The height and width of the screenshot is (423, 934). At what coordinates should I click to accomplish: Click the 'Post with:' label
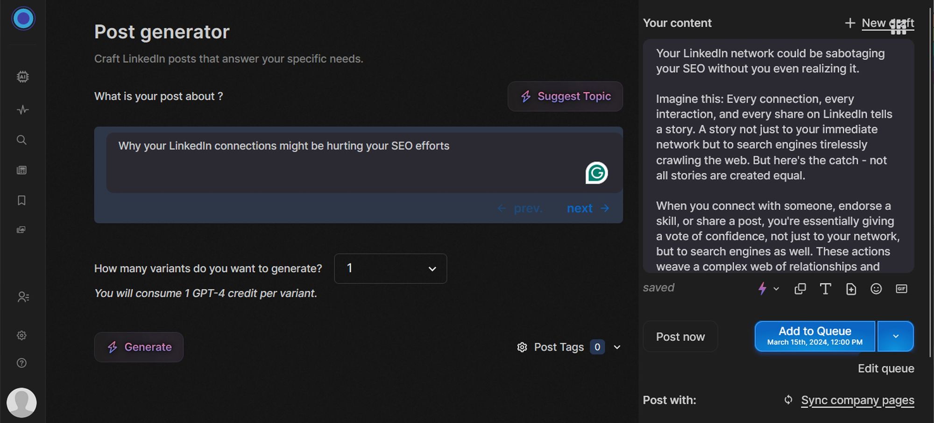pyautogui.click(x=669, y=400)
